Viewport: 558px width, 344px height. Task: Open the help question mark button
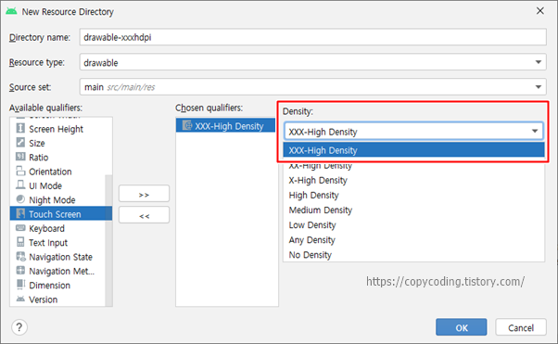click(x=19, y=327)
